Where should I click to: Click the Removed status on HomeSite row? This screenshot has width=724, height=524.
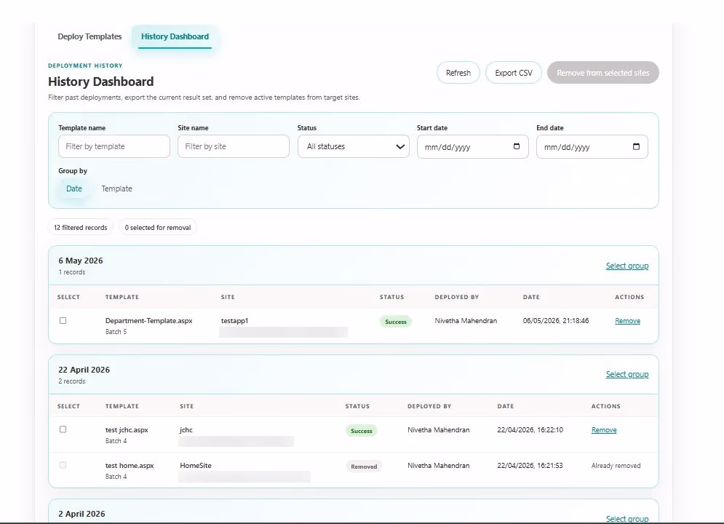[364, 467]
